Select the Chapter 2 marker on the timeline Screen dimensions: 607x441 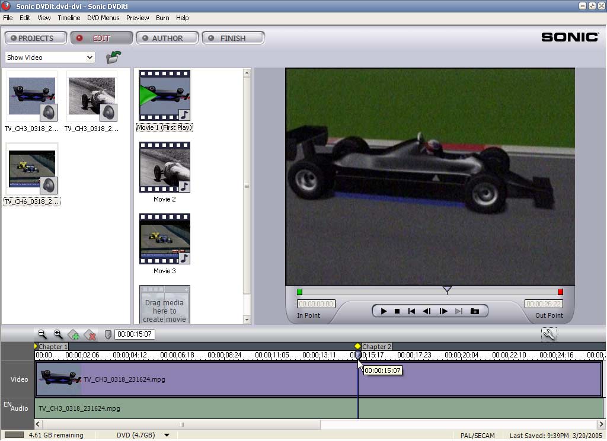click(x=357, y=346)
